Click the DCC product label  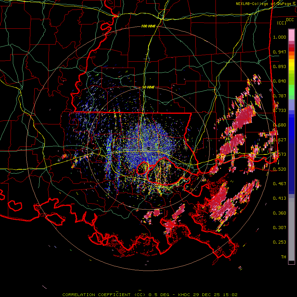pyautogui.click(x=290, y=20)
